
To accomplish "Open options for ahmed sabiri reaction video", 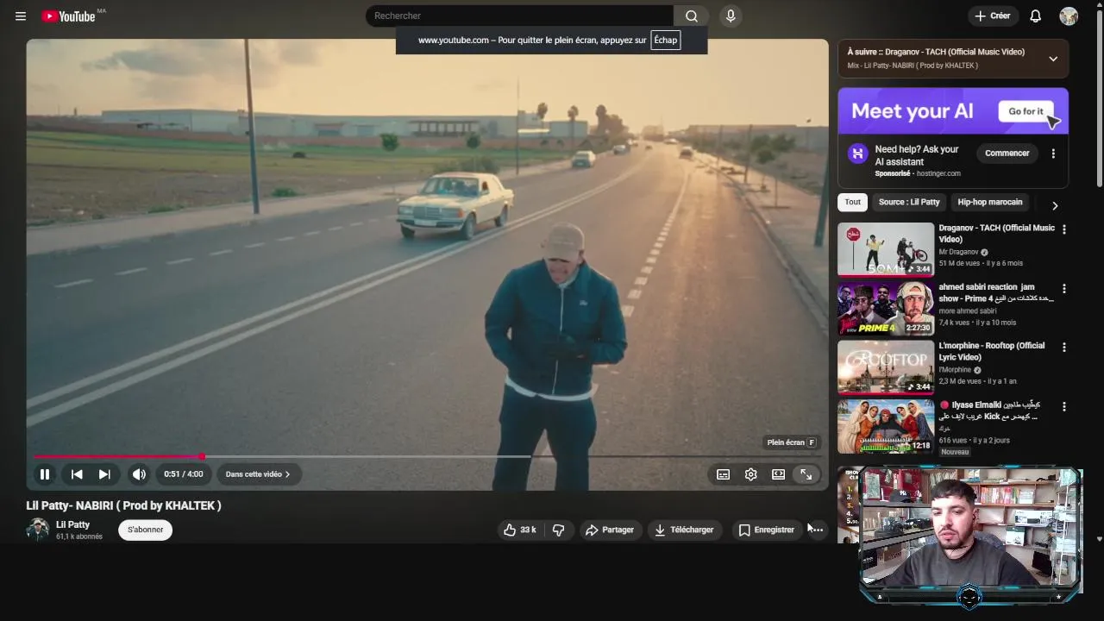I will pyautogui.click(x=1064, y=288).
